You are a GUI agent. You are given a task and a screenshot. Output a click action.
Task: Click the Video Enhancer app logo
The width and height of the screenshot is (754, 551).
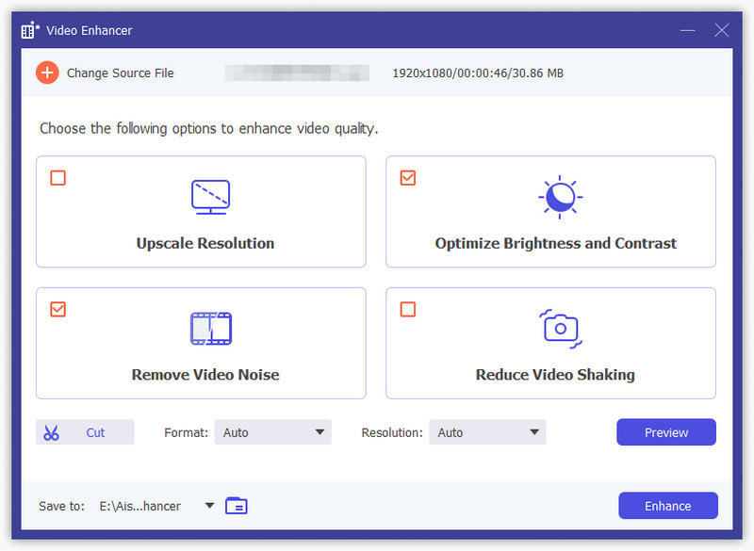(30, 30)
